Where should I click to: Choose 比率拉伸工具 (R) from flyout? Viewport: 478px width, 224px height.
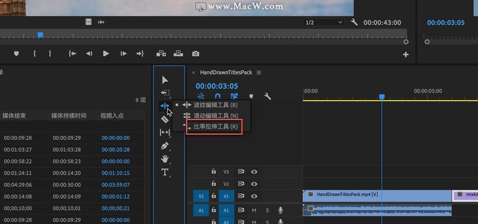coord(215,127)
